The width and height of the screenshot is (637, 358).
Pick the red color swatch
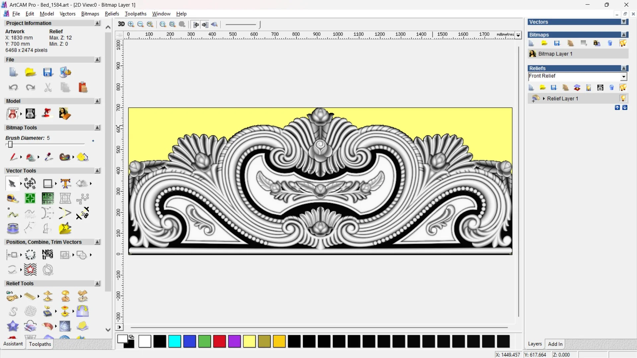point(219,341)
